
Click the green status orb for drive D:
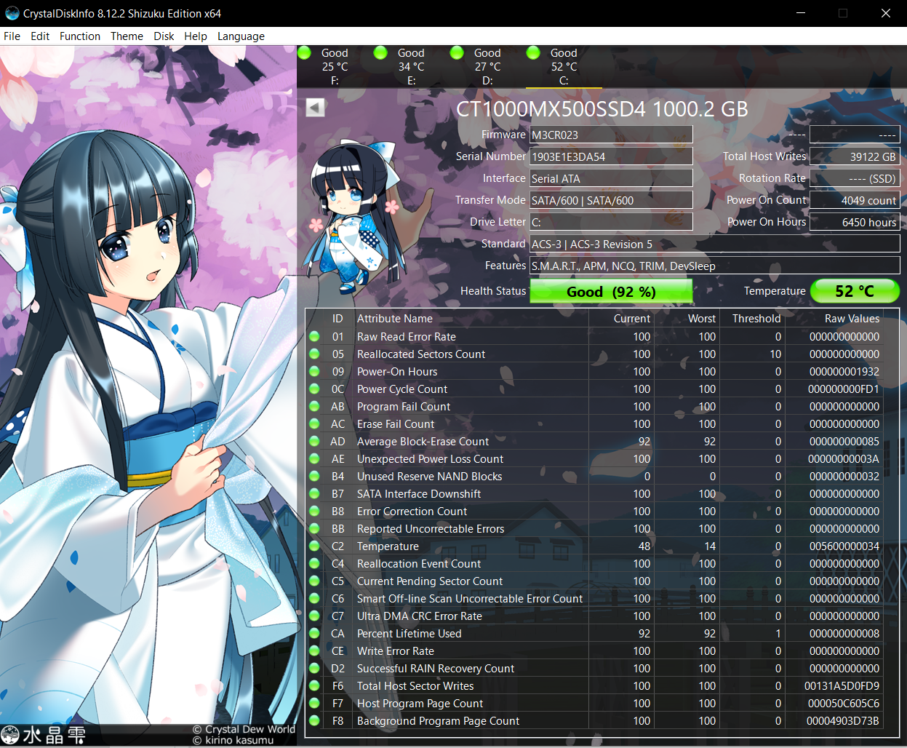[x=457, y=52]
